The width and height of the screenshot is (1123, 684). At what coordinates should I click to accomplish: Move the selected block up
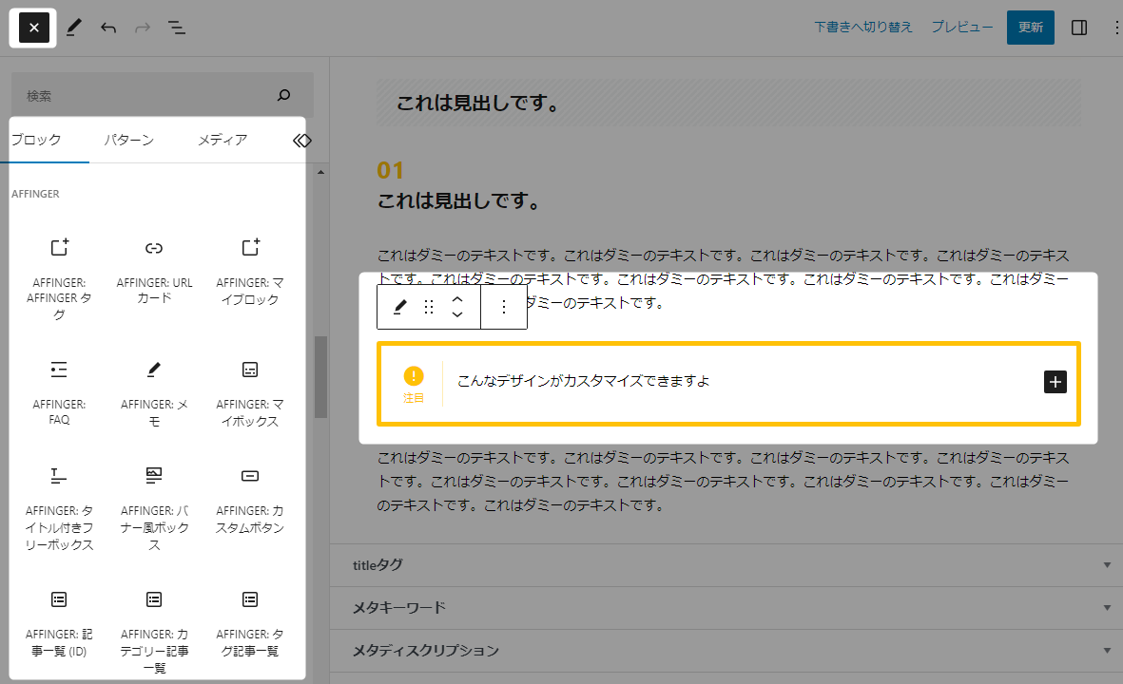coord(457,299)
